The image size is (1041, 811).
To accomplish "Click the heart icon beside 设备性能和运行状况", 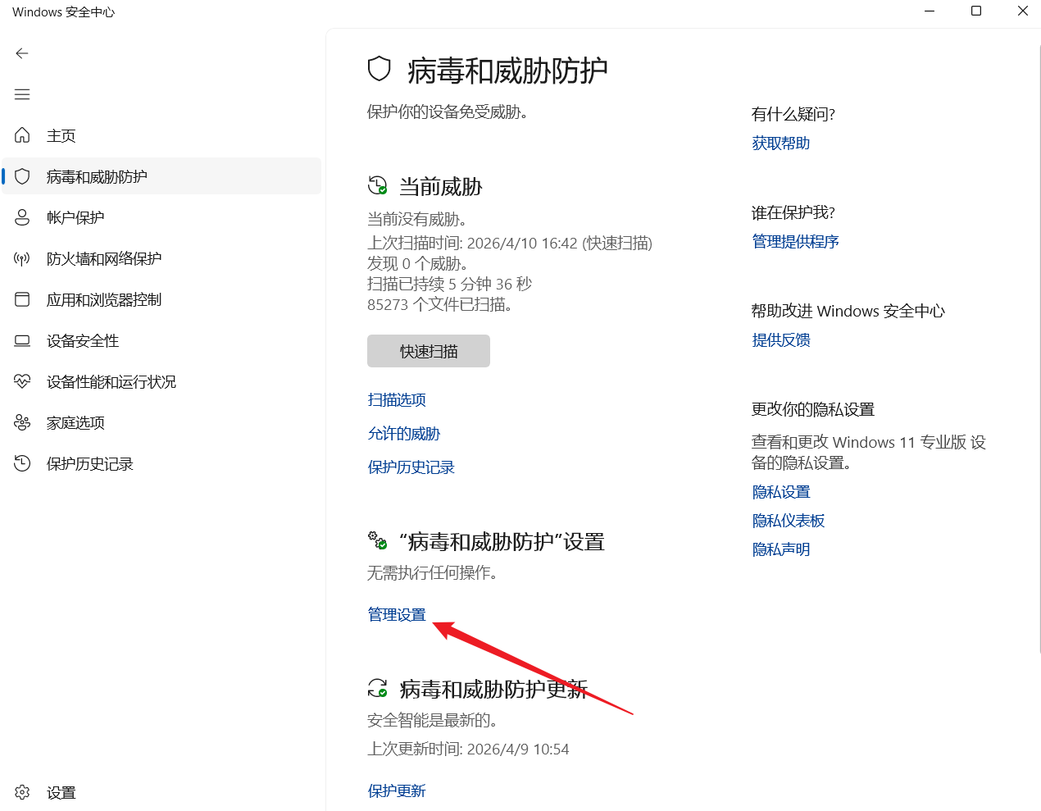I will point(22,381).
